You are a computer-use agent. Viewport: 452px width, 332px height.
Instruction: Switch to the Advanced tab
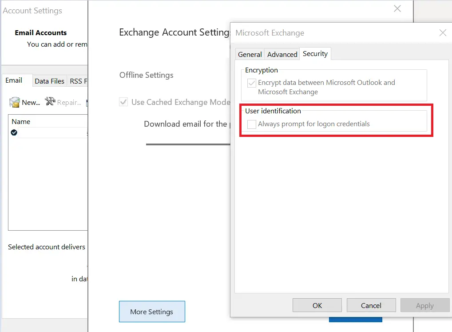click(x=282, y=54)
